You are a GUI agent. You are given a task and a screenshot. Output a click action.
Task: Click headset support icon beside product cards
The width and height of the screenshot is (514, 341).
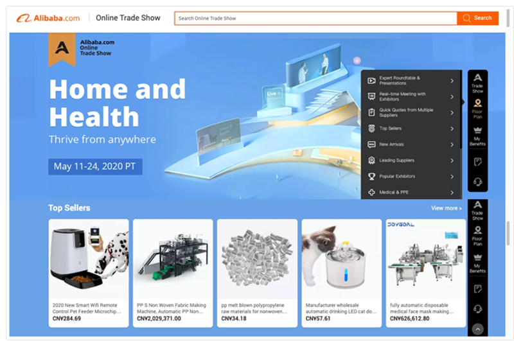[x=477, y=309]
